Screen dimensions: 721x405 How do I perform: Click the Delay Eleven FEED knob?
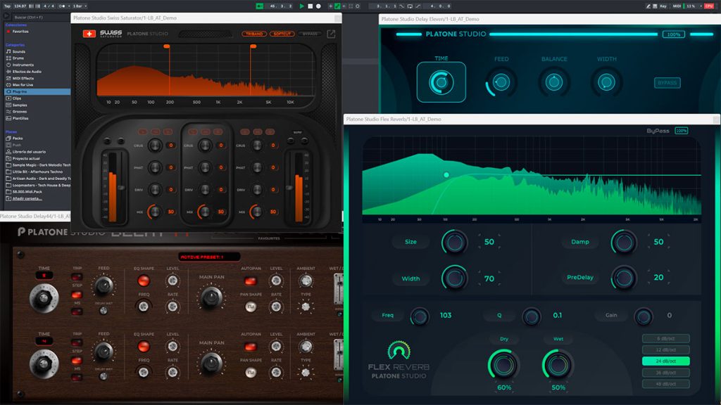coord(501,83)
